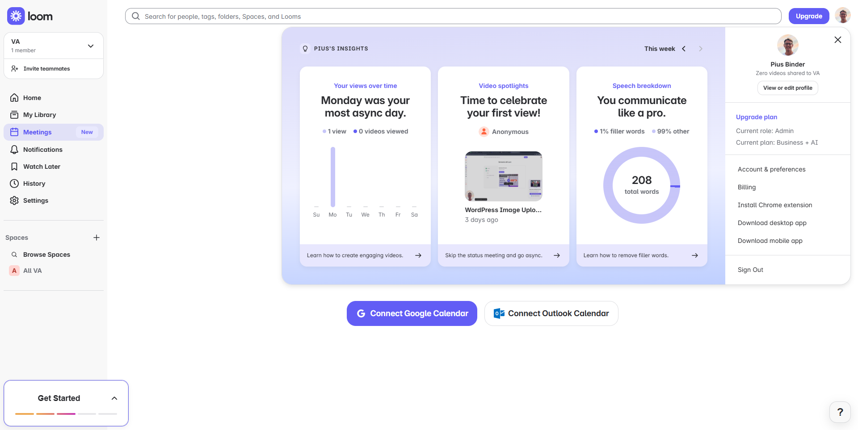Click the Meetings calendar icon
The width and height of the screenshot is (858, 430).
pyautogui.click(x=14, y=132)
